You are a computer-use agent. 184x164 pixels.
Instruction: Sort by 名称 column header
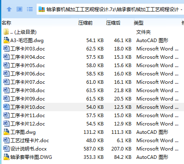click(6, 23)
